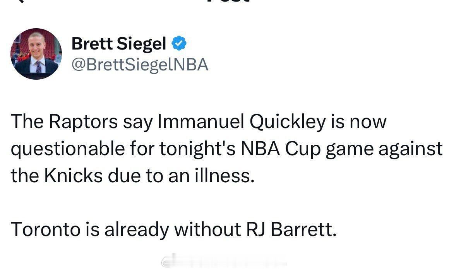The height and width of the screenshot is (272, 449).
Task: Click the blurred watermark below the post
Action: pos(224,262)
